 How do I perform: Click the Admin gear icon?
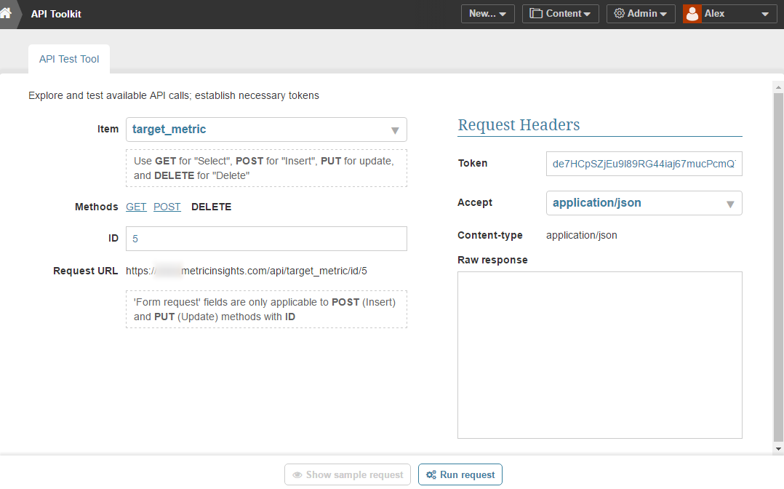point(620,14)
